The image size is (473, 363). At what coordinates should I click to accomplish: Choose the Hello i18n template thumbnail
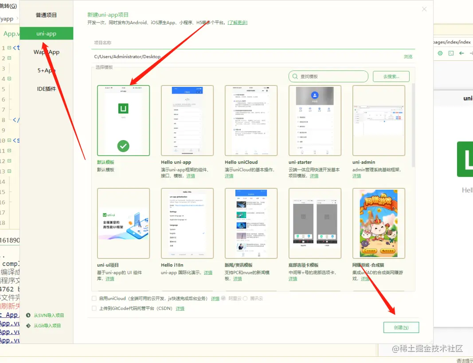pyautogui.click(x=187, y=223)
